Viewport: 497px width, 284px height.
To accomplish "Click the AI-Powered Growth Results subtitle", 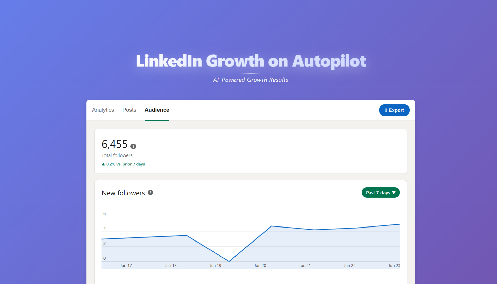I will pyautogui.click(x=251, y=80).
